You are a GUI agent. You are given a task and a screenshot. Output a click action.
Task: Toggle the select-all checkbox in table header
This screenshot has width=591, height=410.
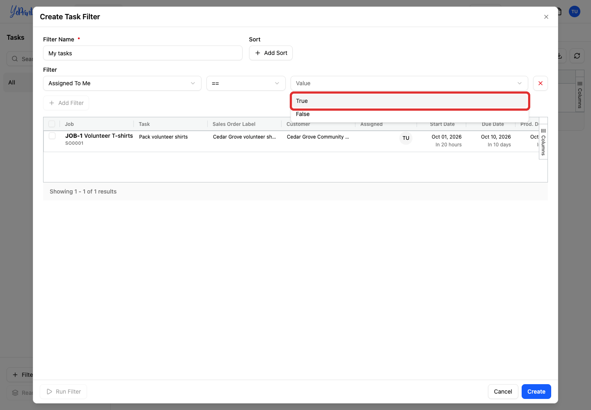pos(52,124)
